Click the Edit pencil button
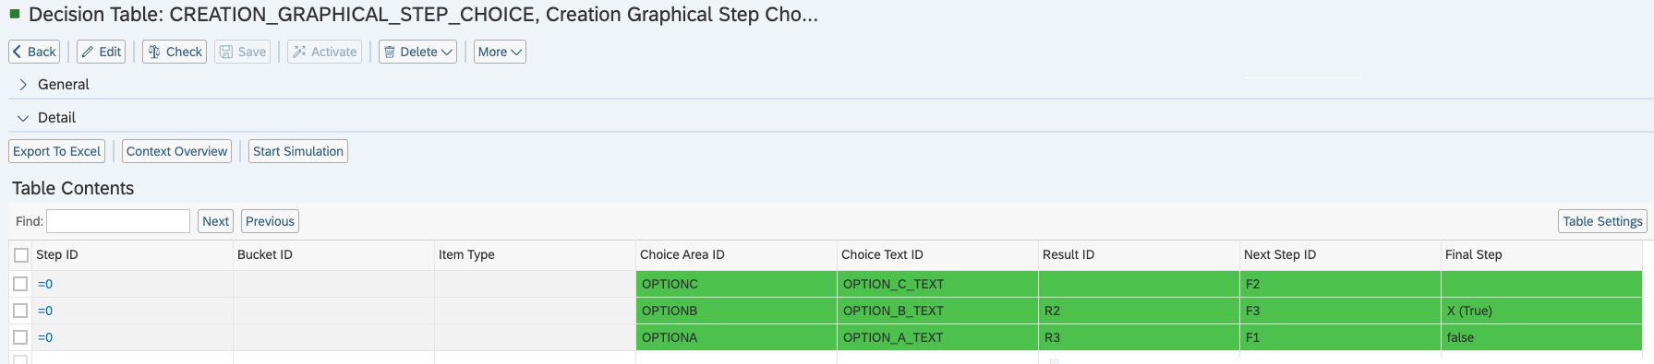This screenshot has width=1654, height=364. tap(101, 52)
